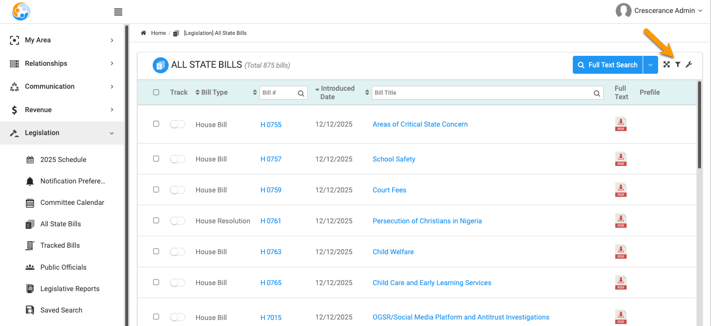Toggle tracking for bill H 0757
Screen dimensions: 711x326
tap(178, 159)
